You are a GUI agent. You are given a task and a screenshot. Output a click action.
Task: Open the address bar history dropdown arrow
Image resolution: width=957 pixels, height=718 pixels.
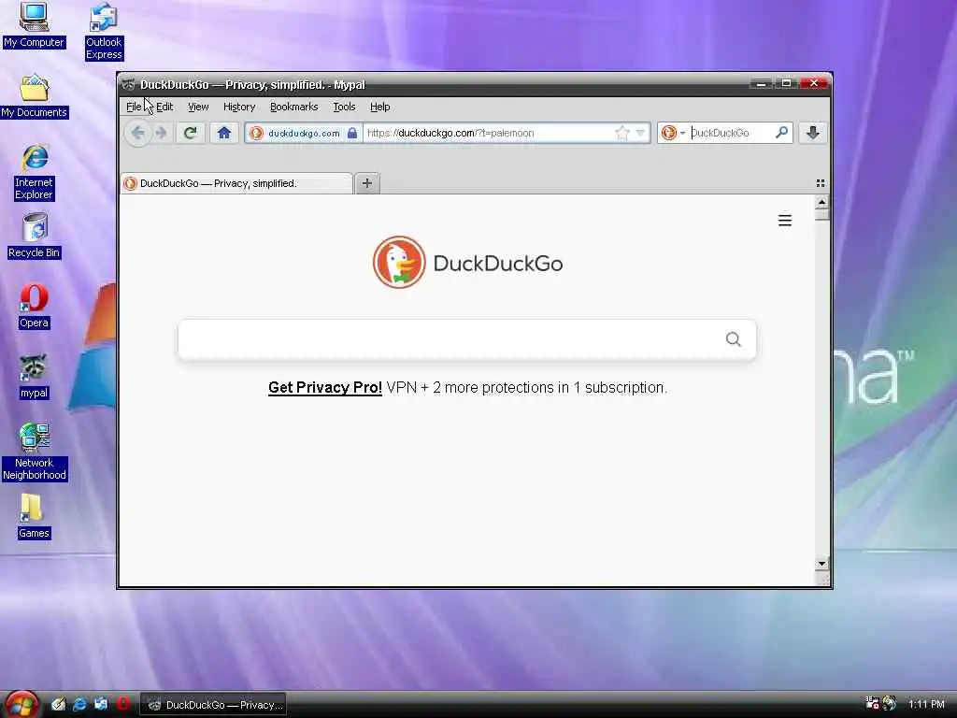click(639, 133)
